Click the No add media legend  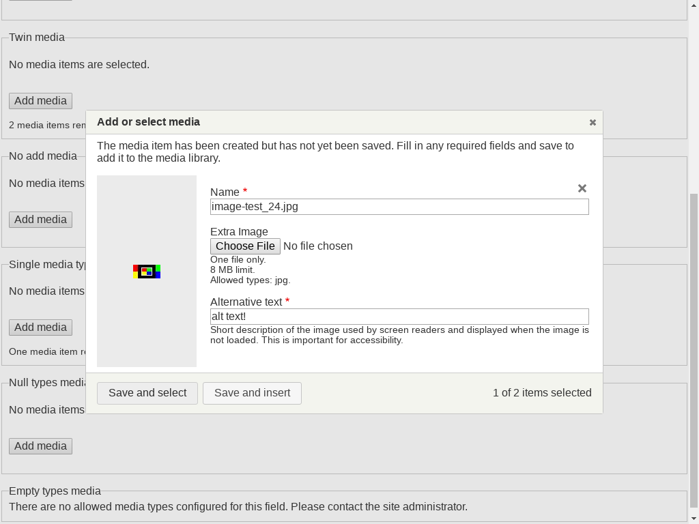tap(43, 156)
